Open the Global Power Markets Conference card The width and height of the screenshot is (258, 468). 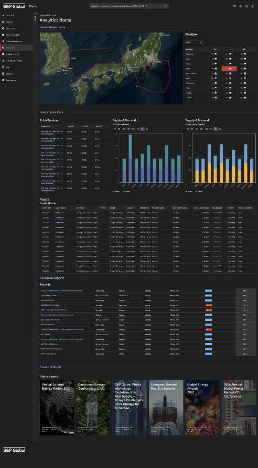[x=239, y=408]
